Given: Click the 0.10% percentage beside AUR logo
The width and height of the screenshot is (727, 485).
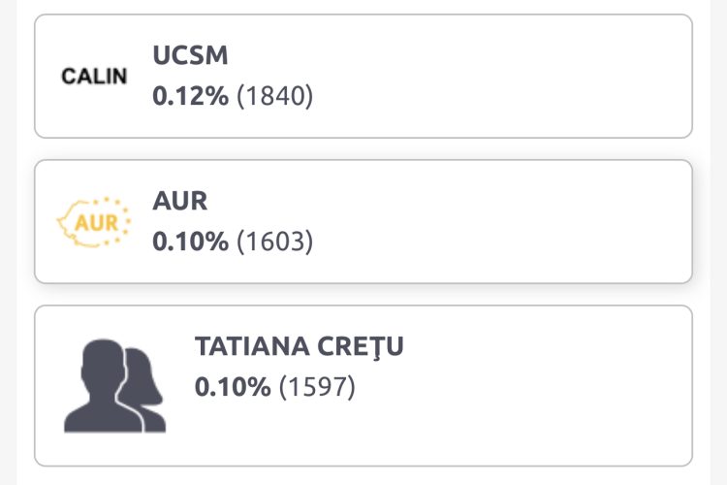Looking at the screenshot, I should 190,242.
